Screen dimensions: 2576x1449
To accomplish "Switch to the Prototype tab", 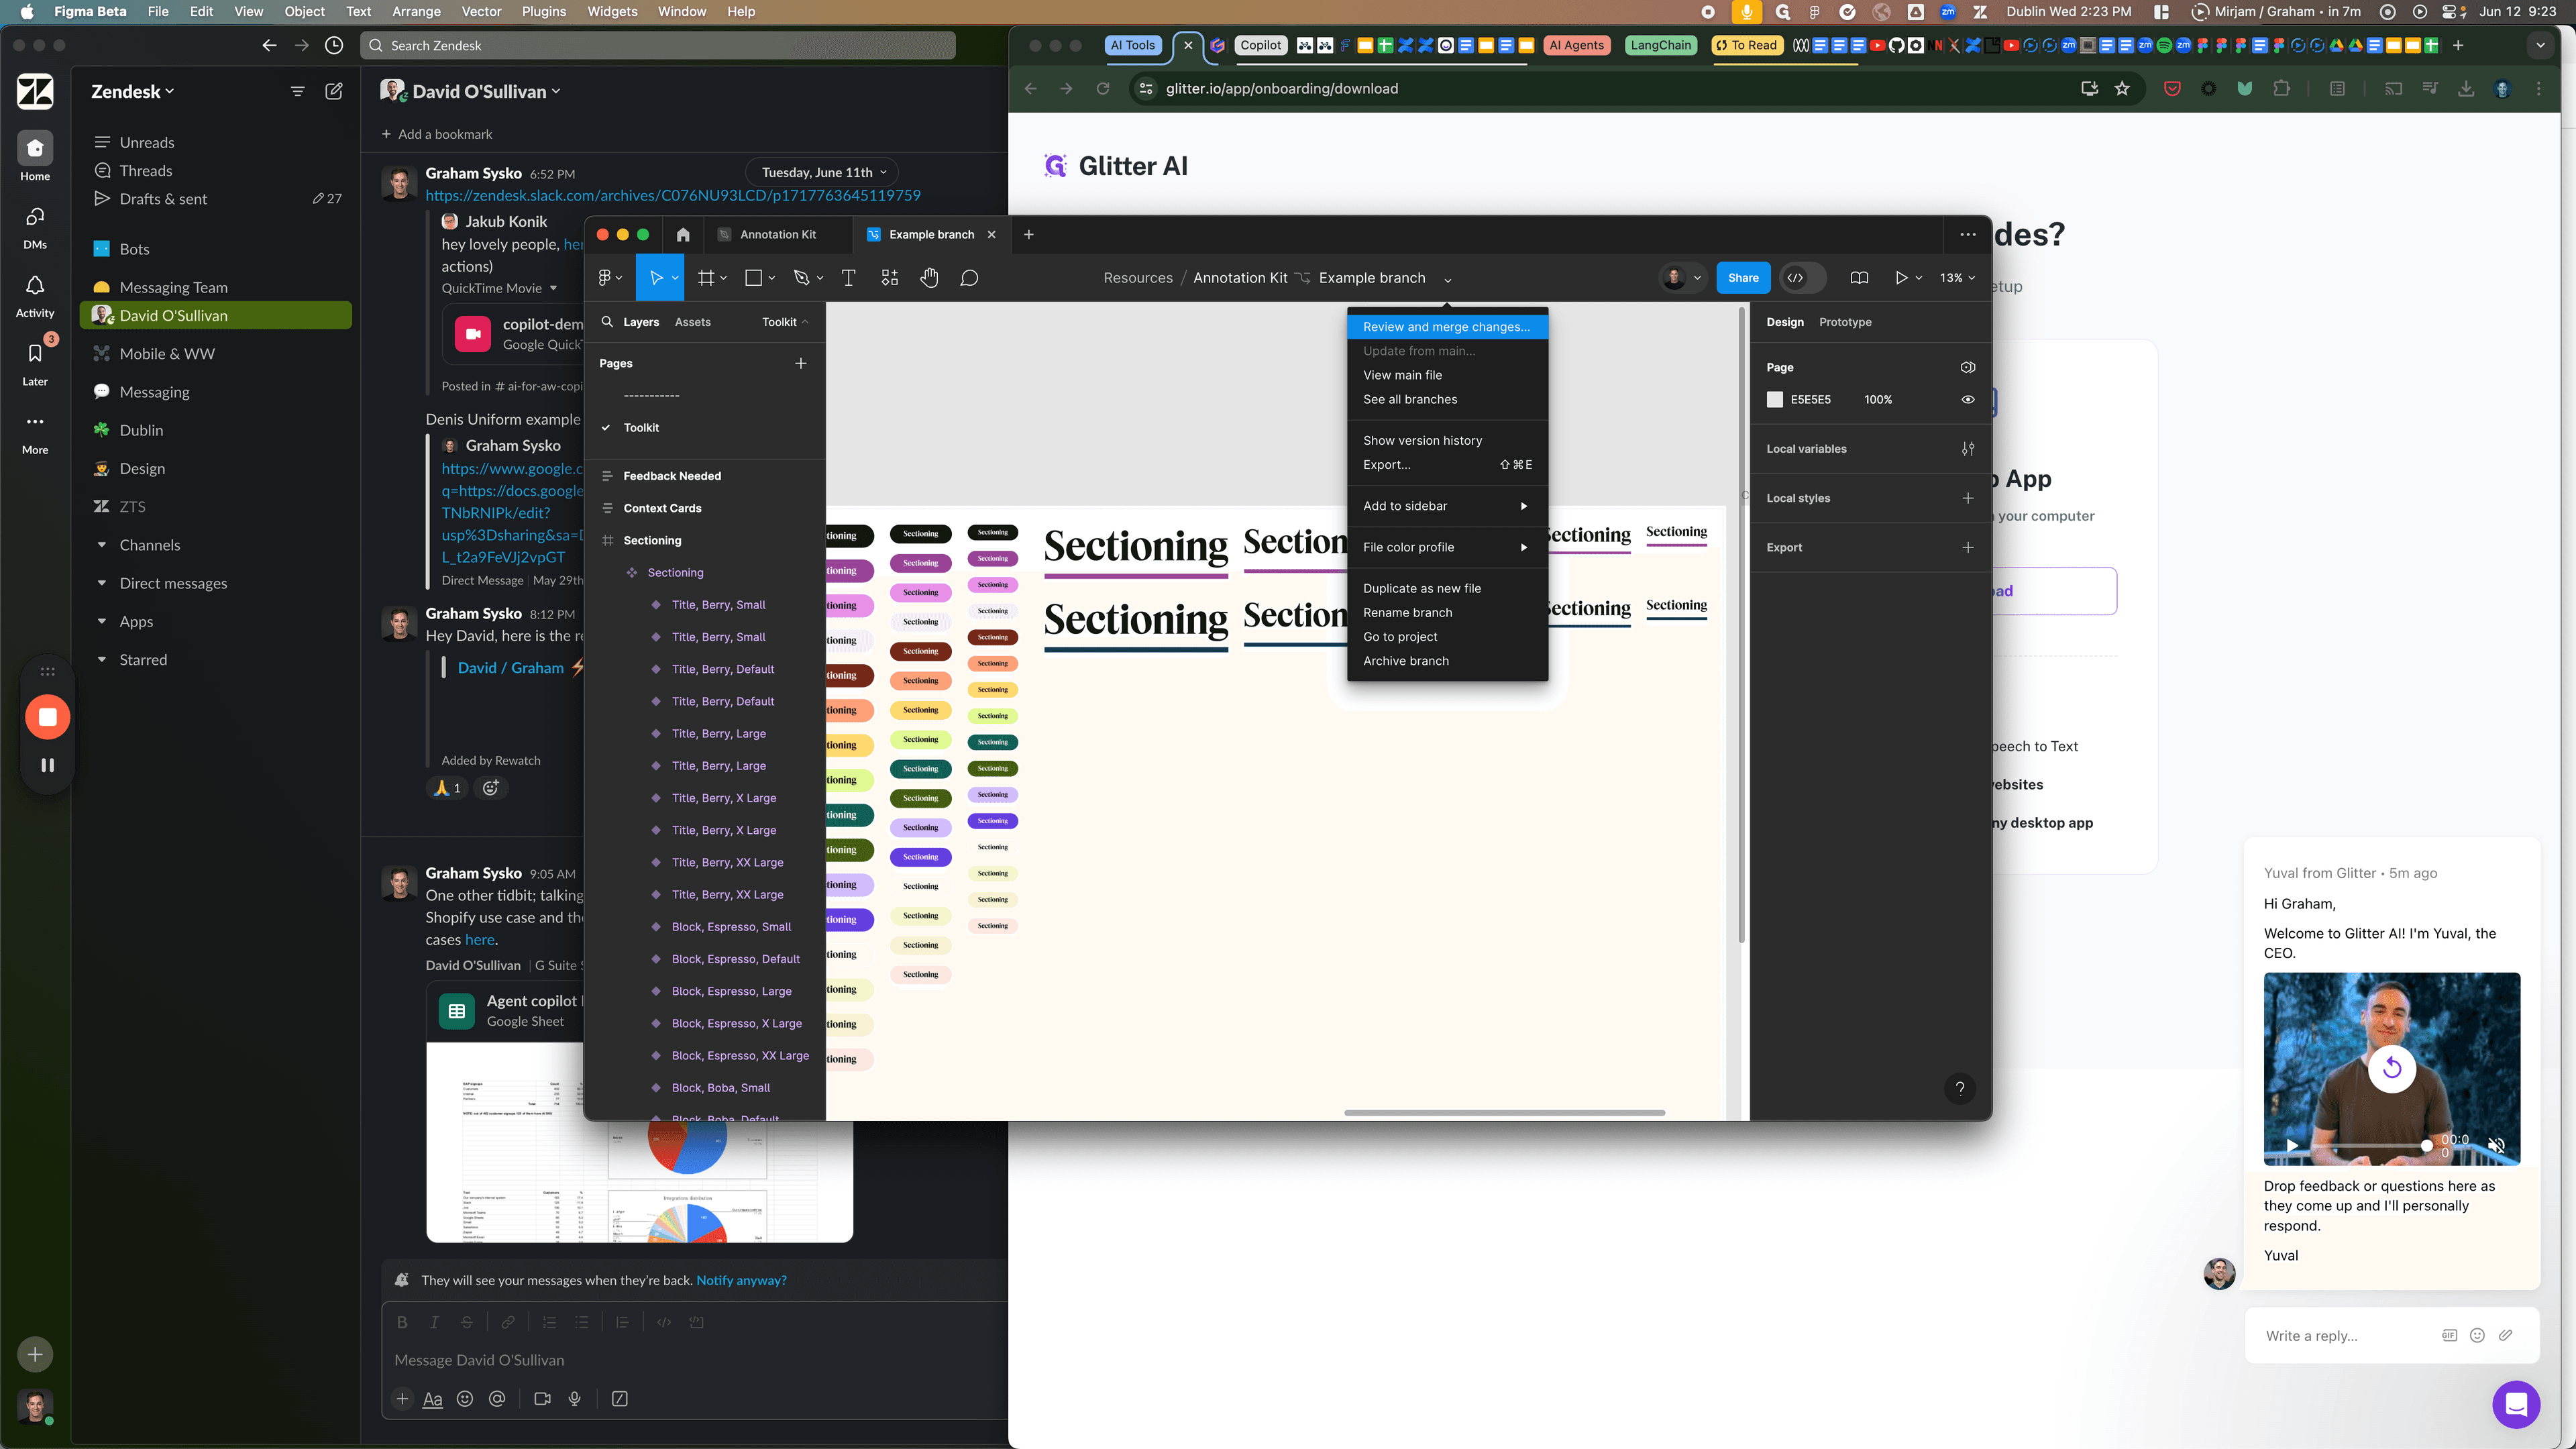I will pyautogui.click(x=1845, y=322).
